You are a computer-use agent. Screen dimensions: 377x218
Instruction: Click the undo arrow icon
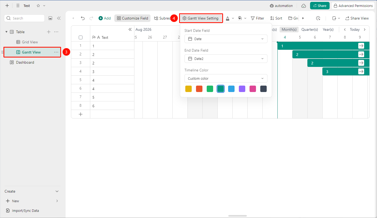[x=83, y=18]
